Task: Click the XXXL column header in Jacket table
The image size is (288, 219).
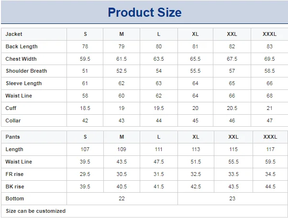Action: coord(269,34)
